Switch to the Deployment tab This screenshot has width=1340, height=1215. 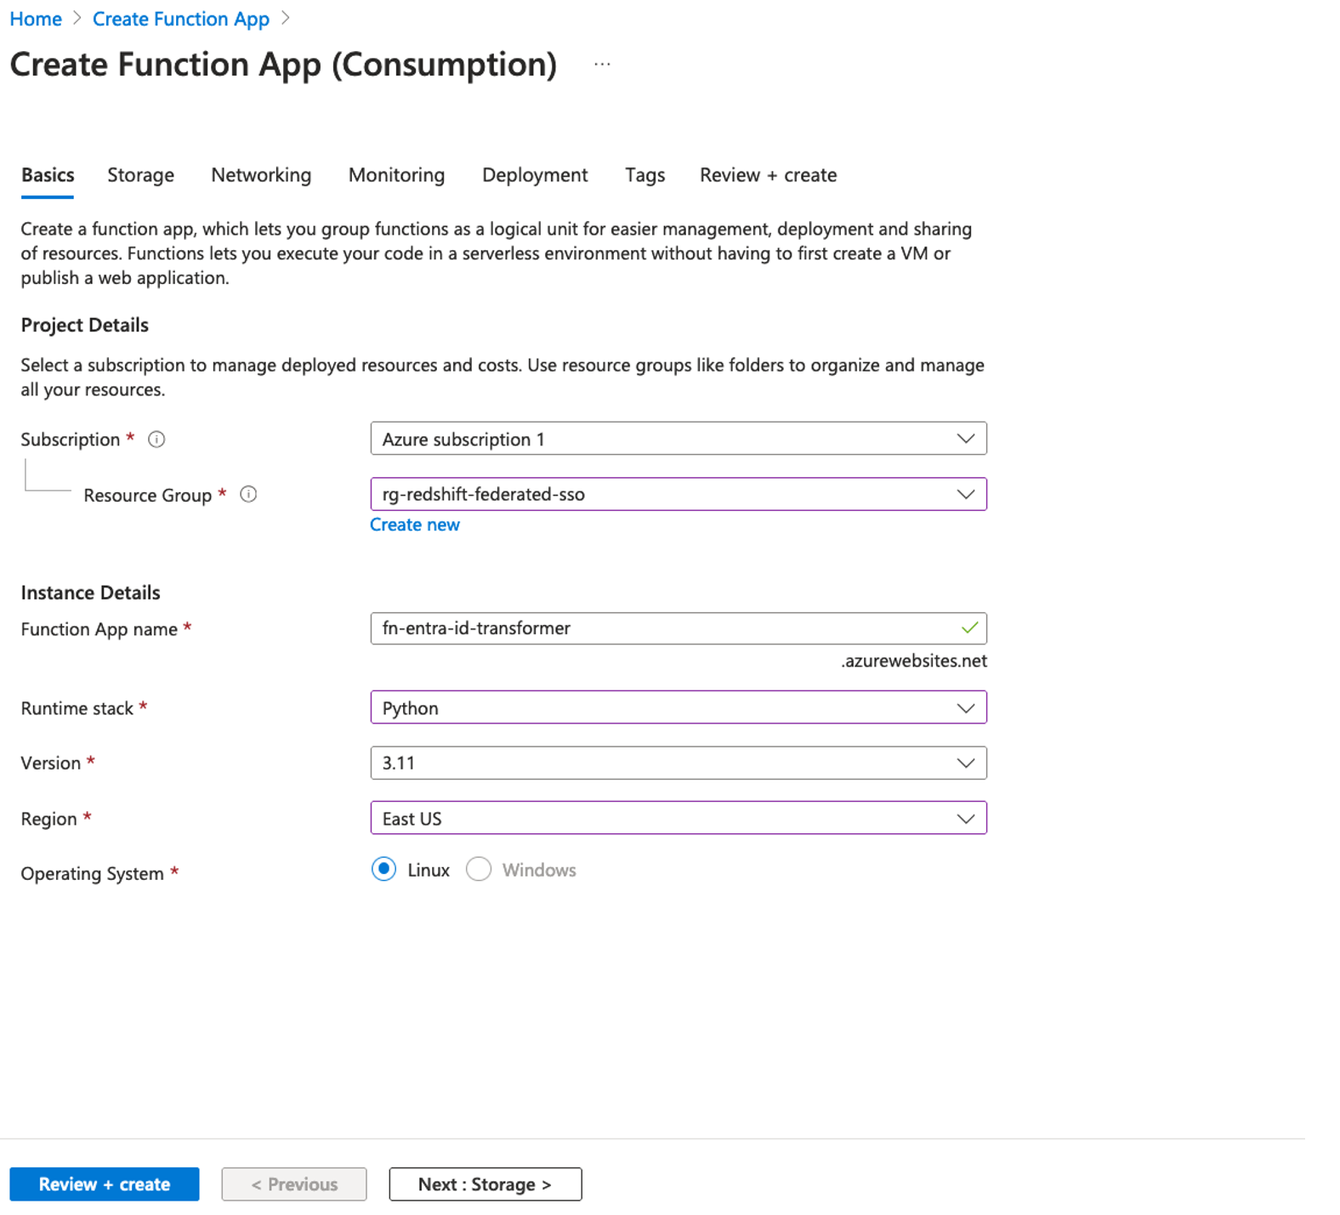[x=535, y=175]
